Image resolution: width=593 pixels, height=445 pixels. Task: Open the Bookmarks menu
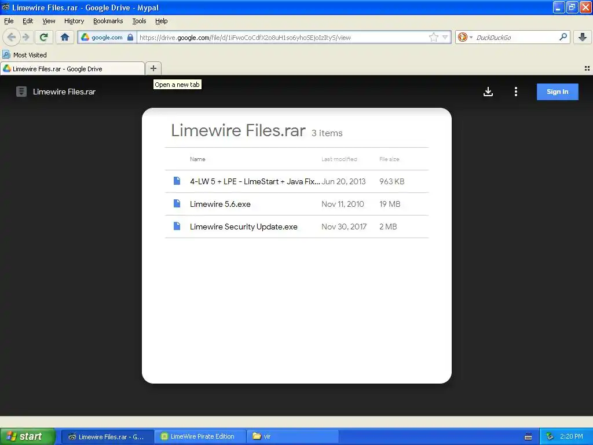108,21
